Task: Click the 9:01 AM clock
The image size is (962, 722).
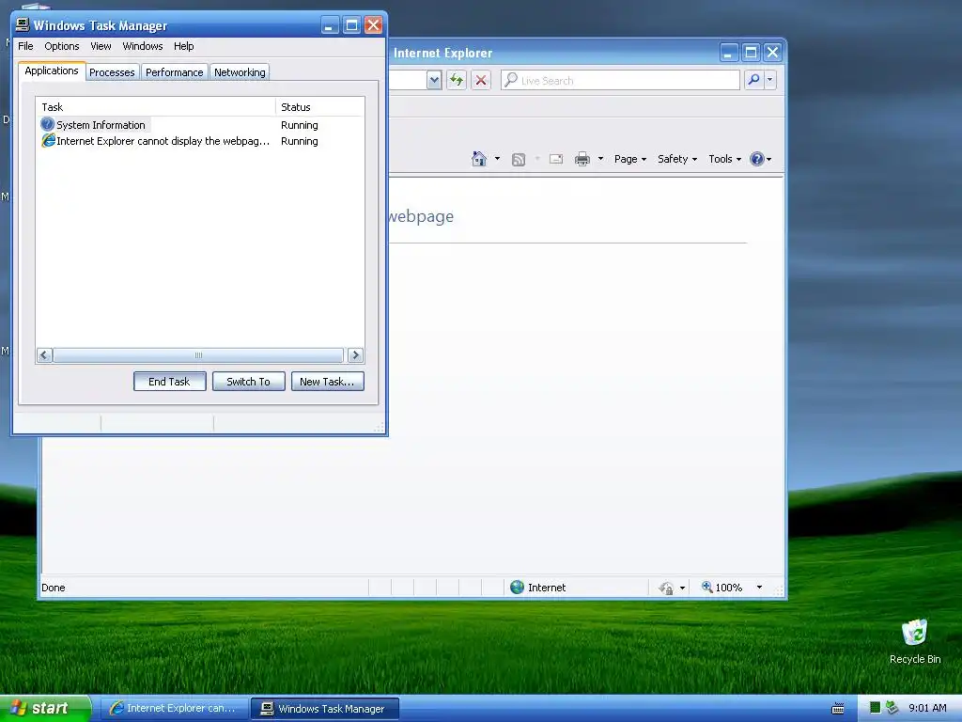Action: 927,708
